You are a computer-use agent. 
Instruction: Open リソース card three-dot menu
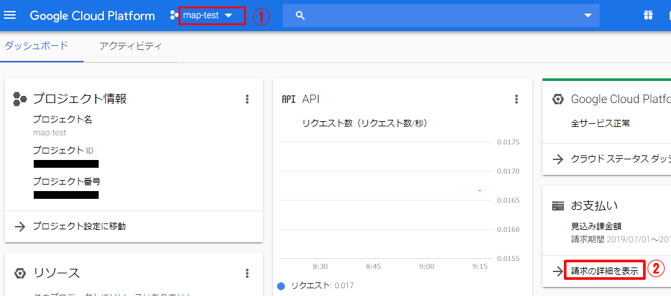coord(247,273)
